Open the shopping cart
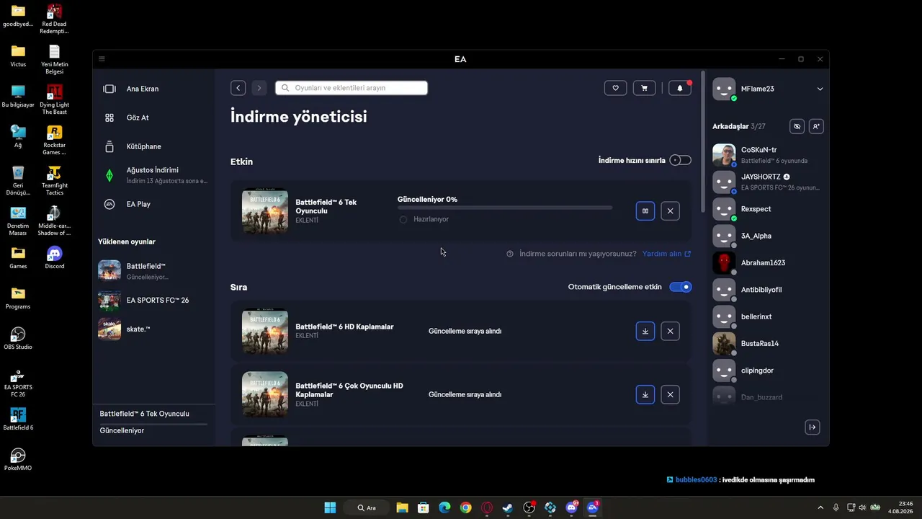The width and height of the screenshot is (922, 519). tap(644, 88)
